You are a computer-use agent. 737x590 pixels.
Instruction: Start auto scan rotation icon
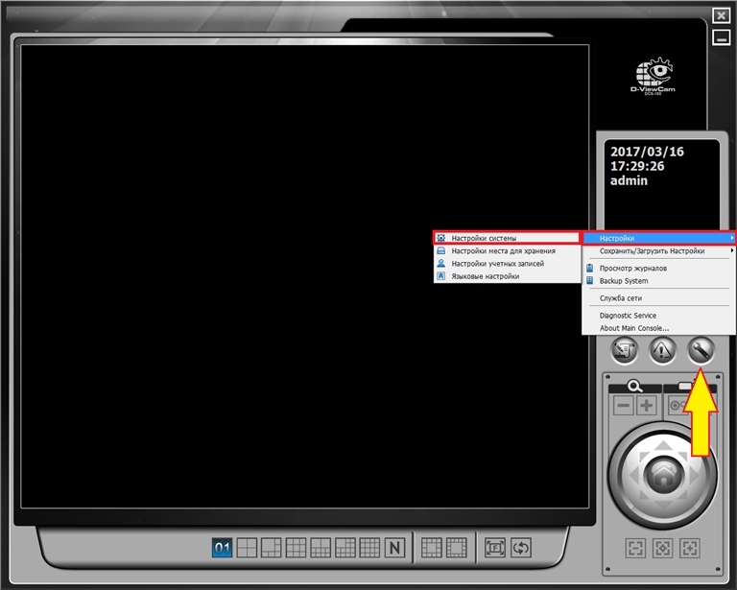point(520,548)
